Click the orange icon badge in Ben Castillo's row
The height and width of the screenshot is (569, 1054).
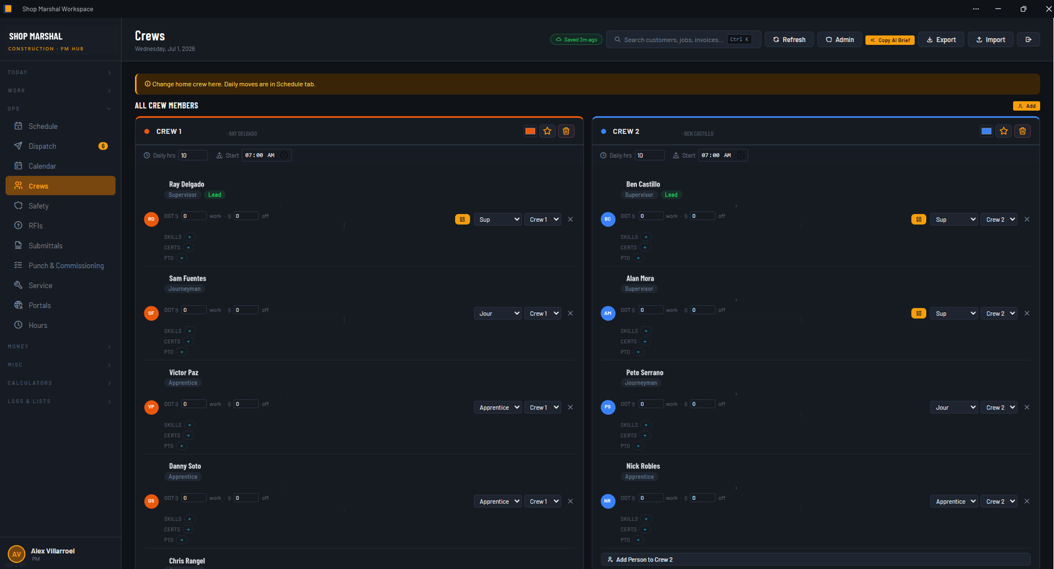click(x=919, y=219)
